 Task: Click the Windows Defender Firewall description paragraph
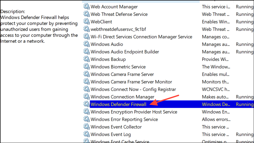click(39, 29)
